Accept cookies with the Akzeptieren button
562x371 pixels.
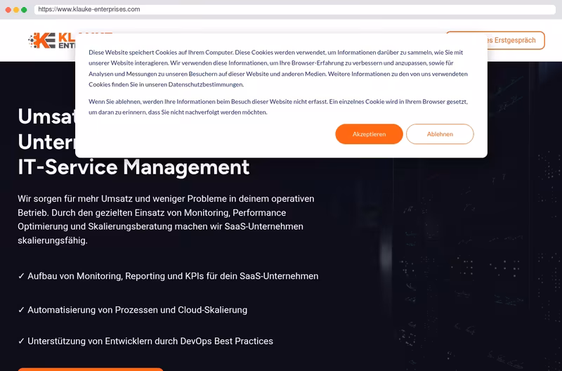(369, 134)
